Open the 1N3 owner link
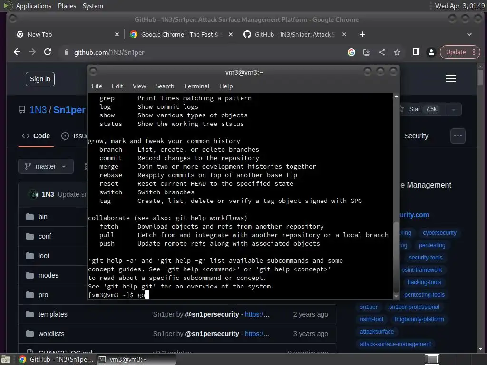Image resolution: width=487 pixels, height=365 pixels. 38,110
